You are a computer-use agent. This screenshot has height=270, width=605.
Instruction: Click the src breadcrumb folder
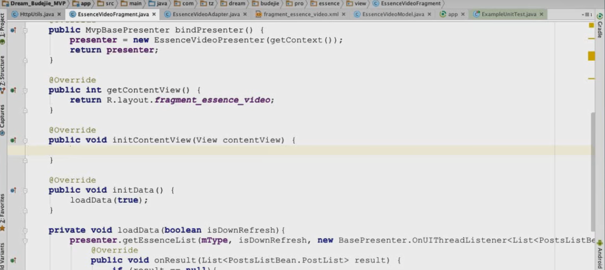coord(106,3)
